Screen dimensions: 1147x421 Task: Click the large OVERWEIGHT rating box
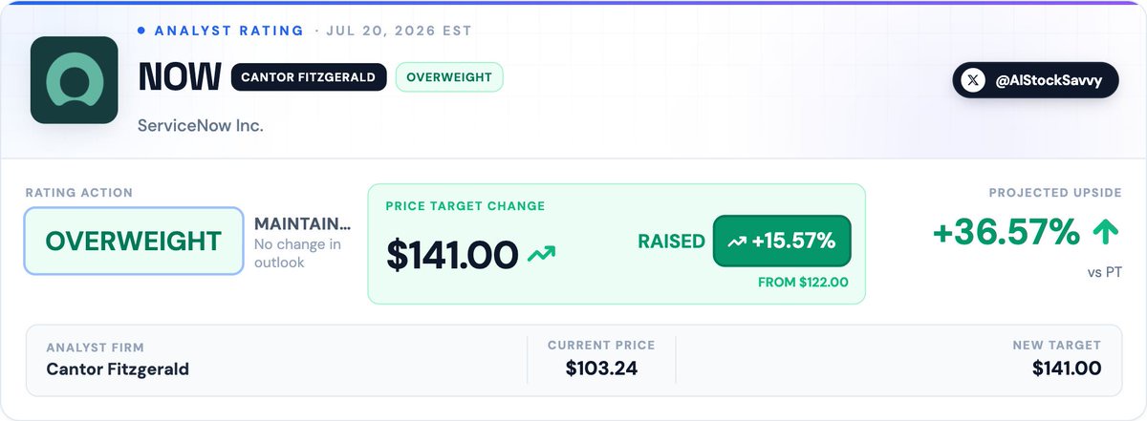tap(134, 242)
